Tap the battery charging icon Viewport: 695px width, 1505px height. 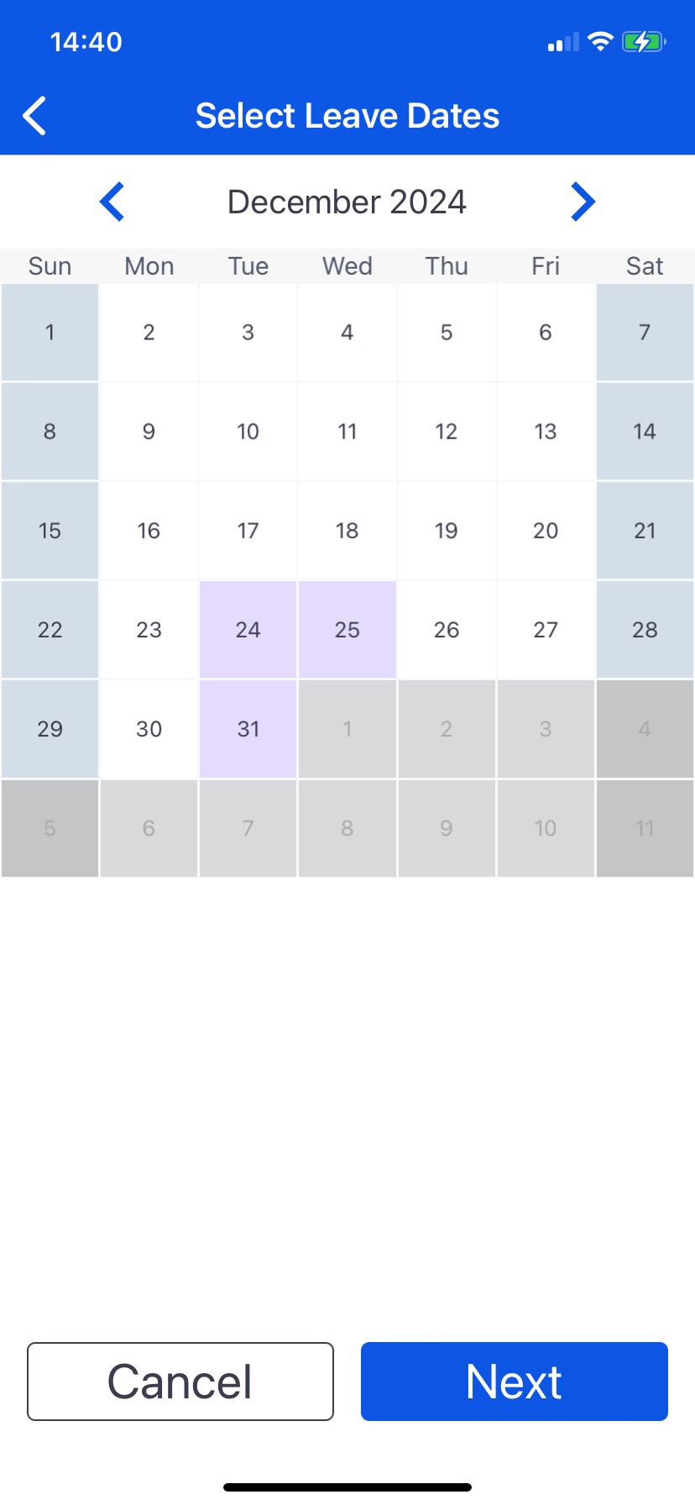tap(644, 41)
